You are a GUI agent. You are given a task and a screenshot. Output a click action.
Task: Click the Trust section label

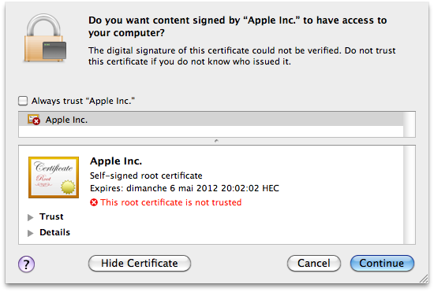(x=51, y=216)
